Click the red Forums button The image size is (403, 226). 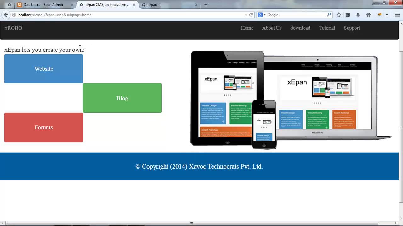(44, 127)
